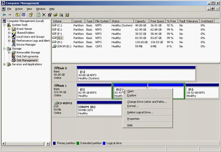Select the (C:) partition block on Disk 0

click(136, 74)
